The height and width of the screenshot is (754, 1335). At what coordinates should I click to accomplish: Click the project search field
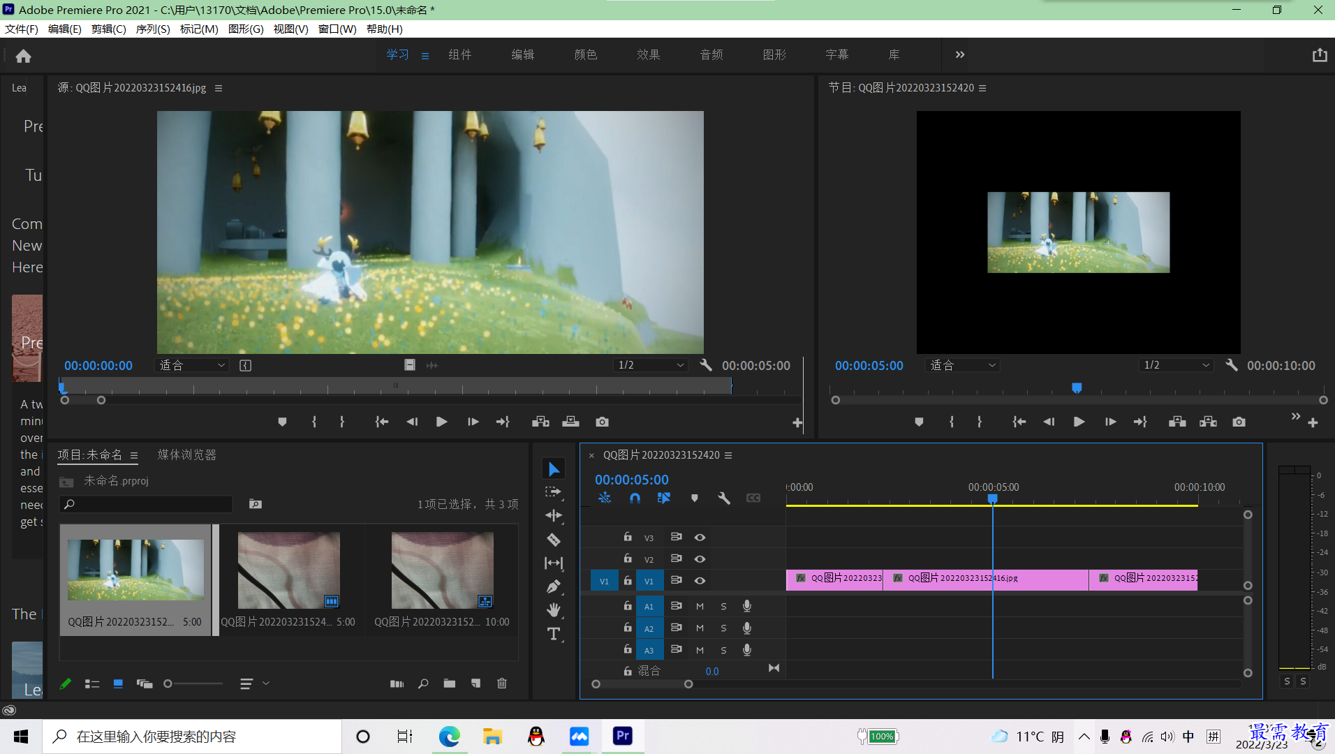click(147, 504)
